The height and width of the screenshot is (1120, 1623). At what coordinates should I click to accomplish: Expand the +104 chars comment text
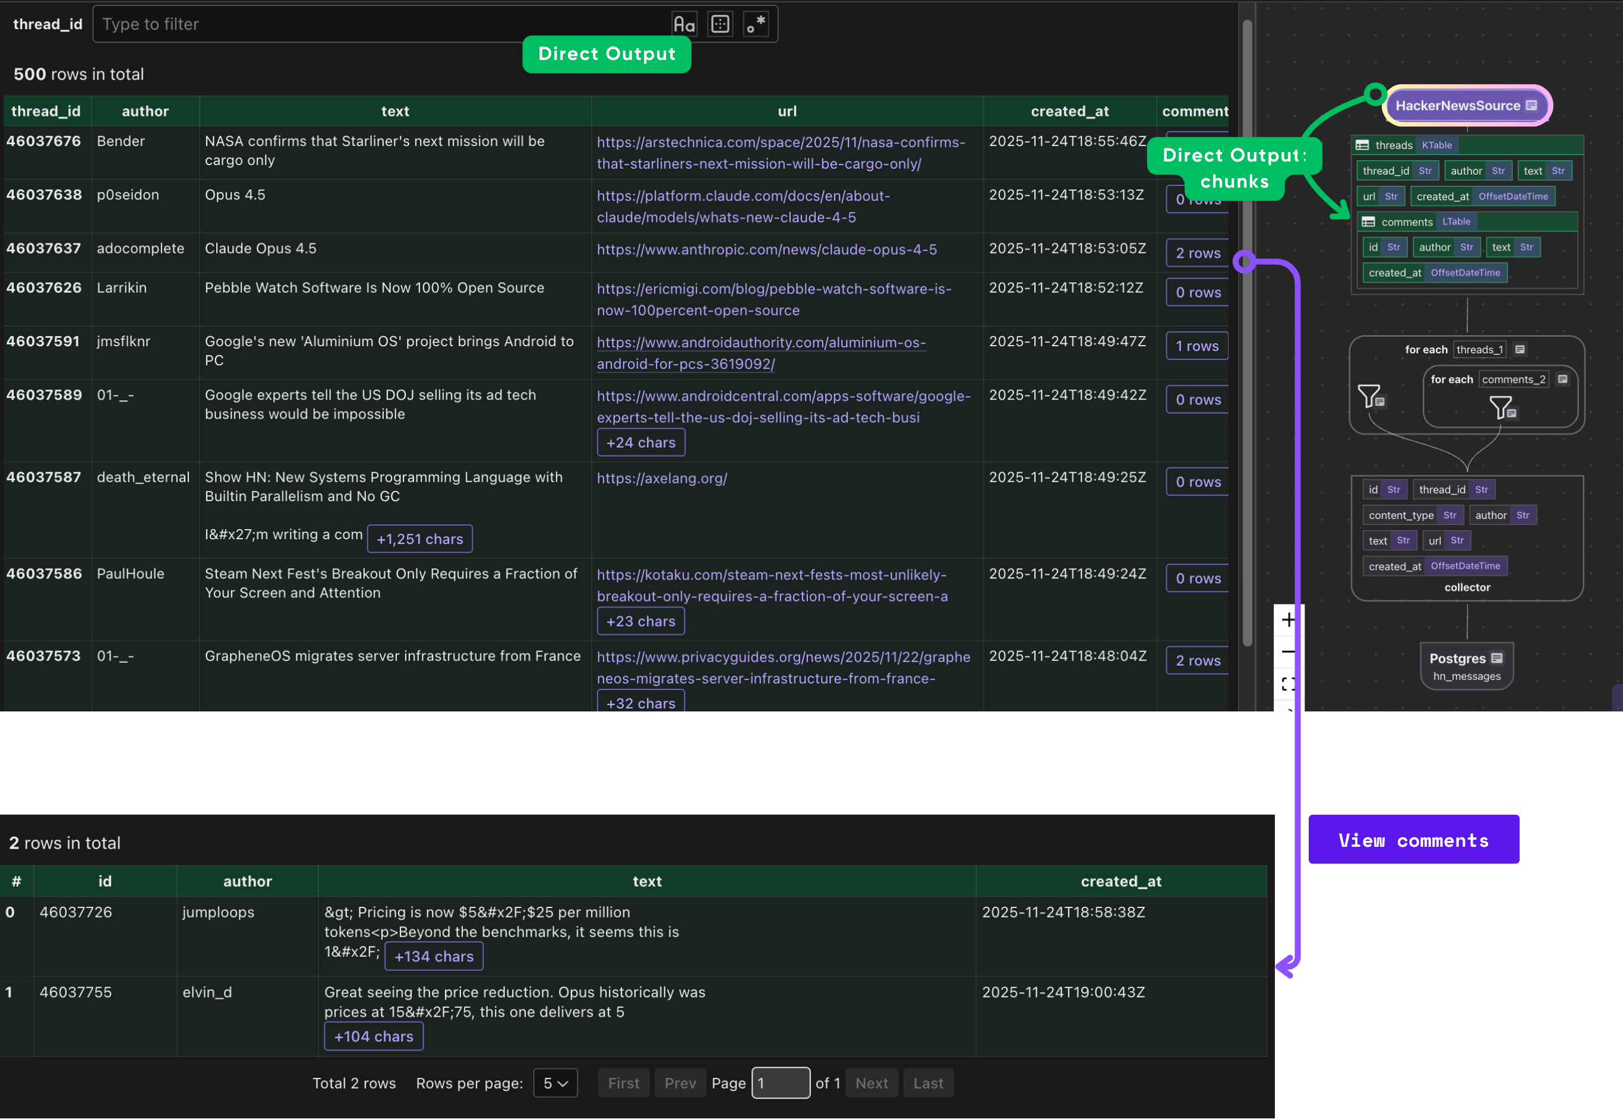tap(374, 1036)
